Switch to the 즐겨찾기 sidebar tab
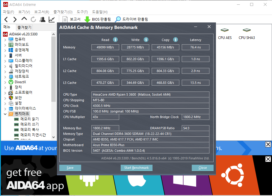Image resolution: width=272 pixels, height=196 pixels. pyautogui.click(x=24, y=27)
